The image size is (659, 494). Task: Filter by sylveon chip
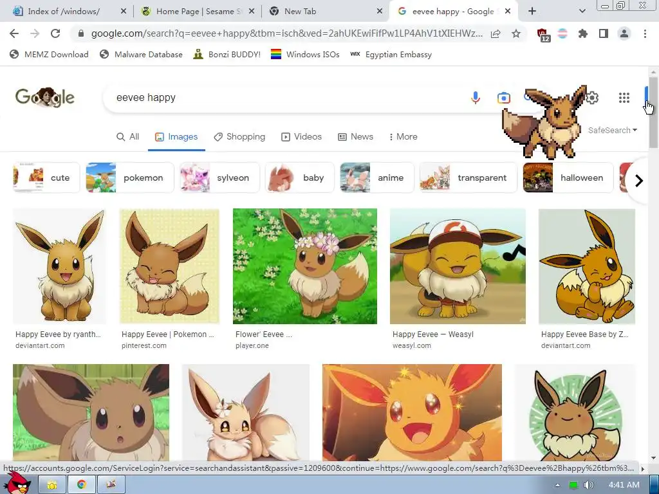click(220, 178)
